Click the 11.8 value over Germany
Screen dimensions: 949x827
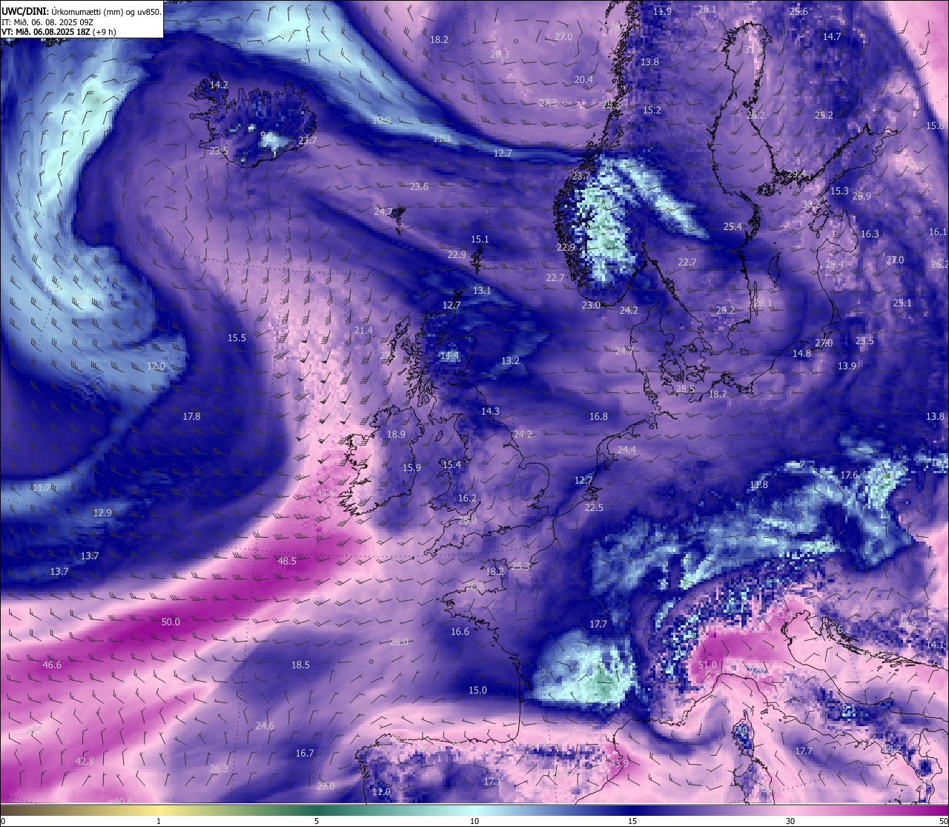[x=758, y=484]
